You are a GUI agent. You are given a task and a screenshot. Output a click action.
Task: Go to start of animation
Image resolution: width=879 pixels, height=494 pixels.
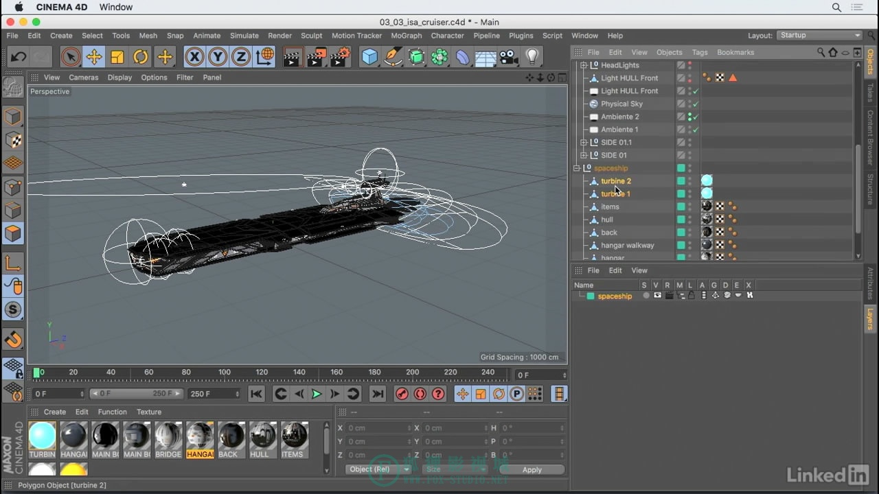click(x=256, y=394)
